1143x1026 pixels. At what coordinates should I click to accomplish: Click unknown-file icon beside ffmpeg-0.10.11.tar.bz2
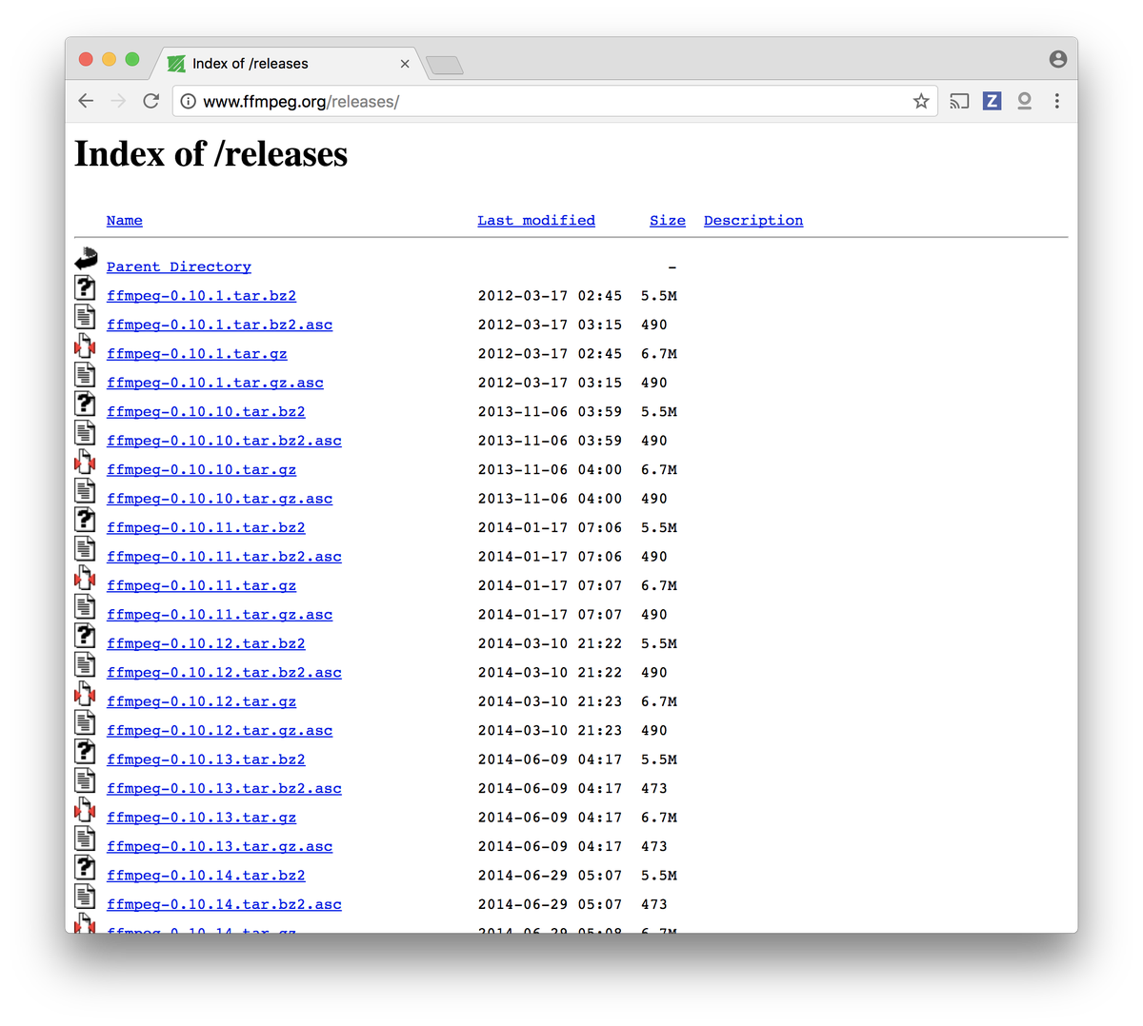tap(85, 520)
